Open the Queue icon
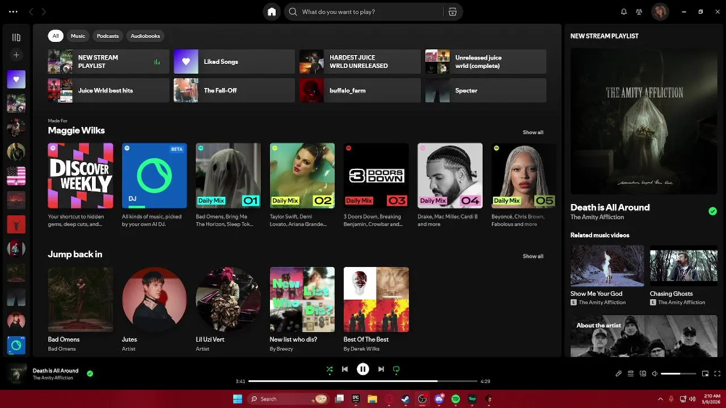This screenshot has width=726, height=408. pos(631,373)
